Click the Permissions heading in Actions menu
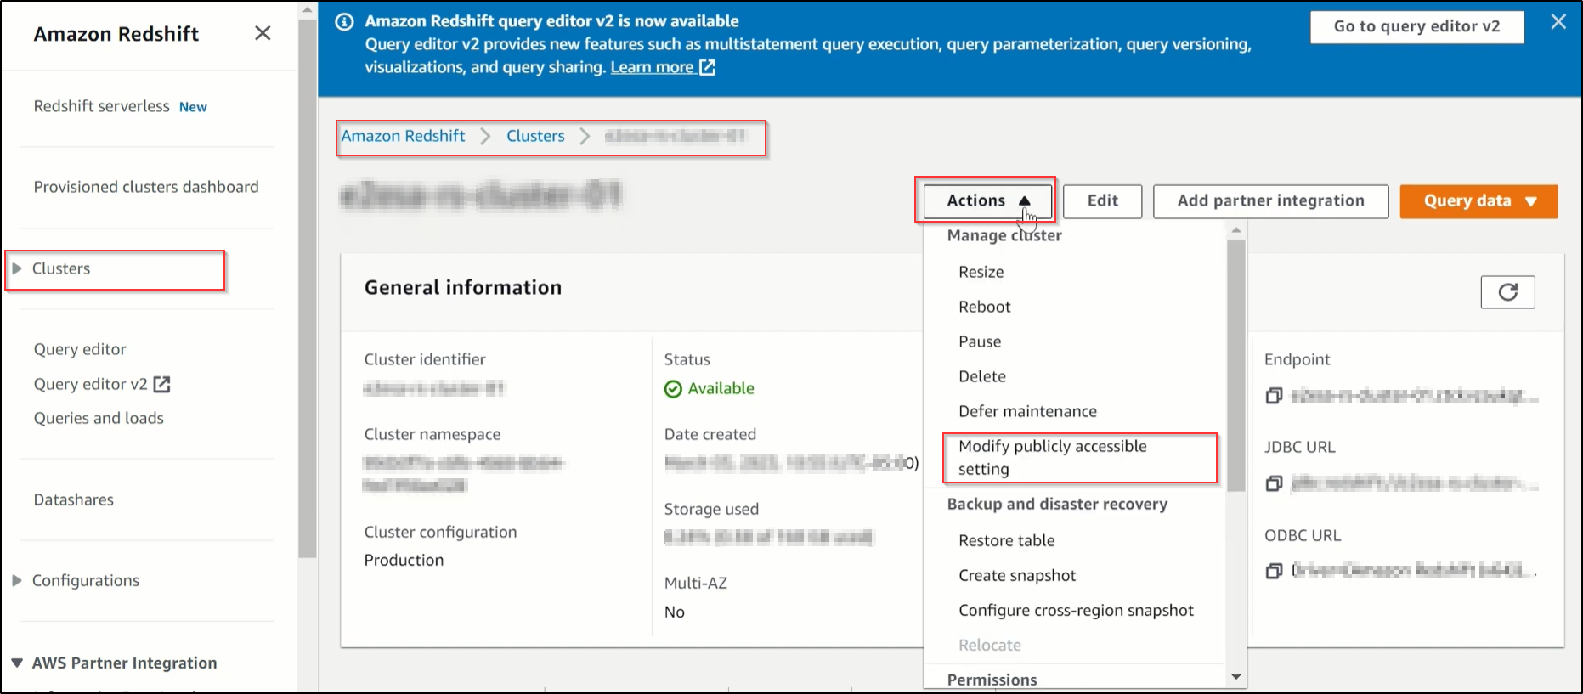This screenshot has height=694, width=1583. click(x=992, y=680)
